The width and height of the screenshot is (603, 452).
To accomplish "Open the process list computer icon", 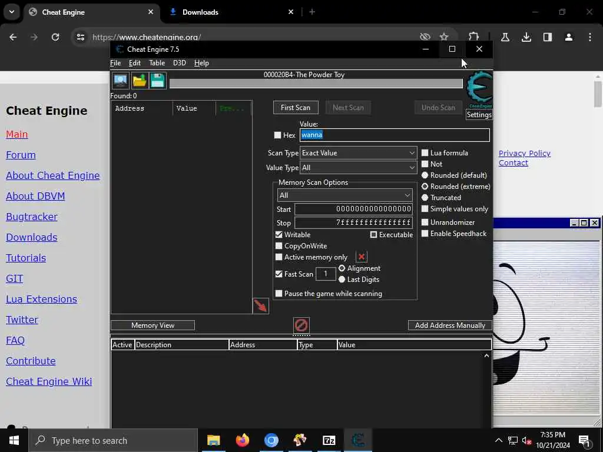I will tap(120, 81).
